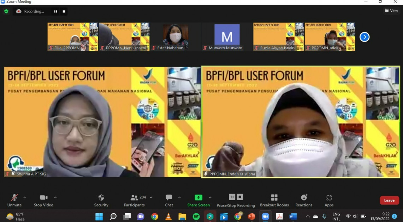Select Ester Nababan video thumbnail
Viewport: 403px width, 222px height.
[x=175, y=37]
